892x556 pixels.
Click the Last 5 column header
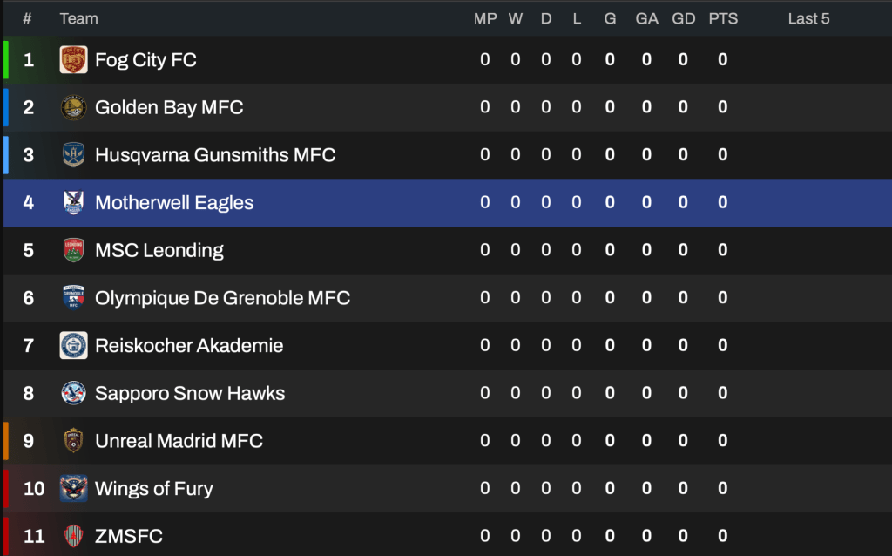(x=808, y=18)
